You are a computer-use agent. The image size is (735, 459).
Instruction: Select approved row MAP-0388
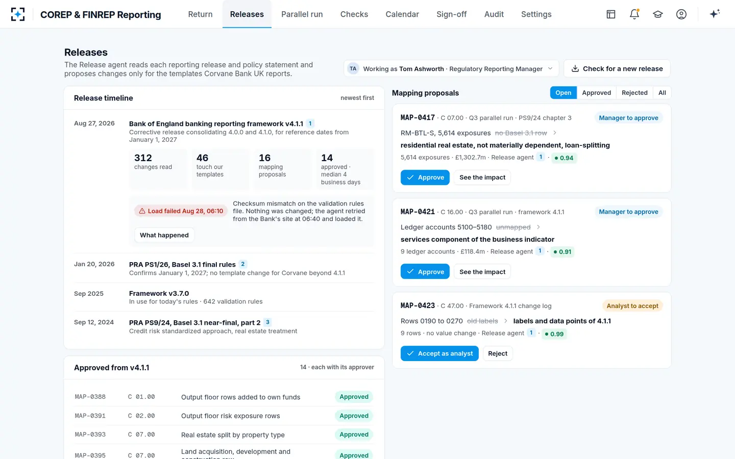[224, 397]
